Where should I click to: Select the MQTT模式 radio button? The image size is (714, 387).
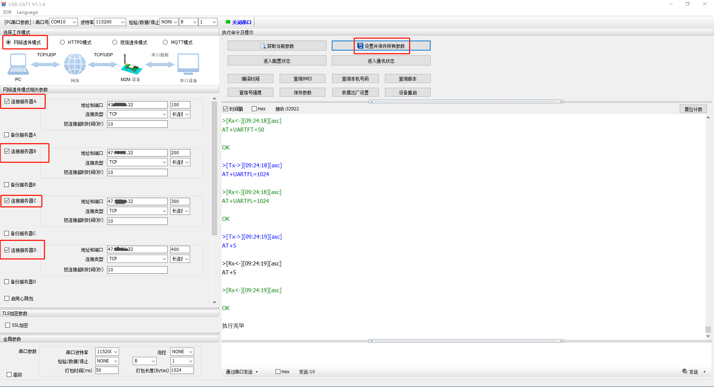tap(165, 42)
